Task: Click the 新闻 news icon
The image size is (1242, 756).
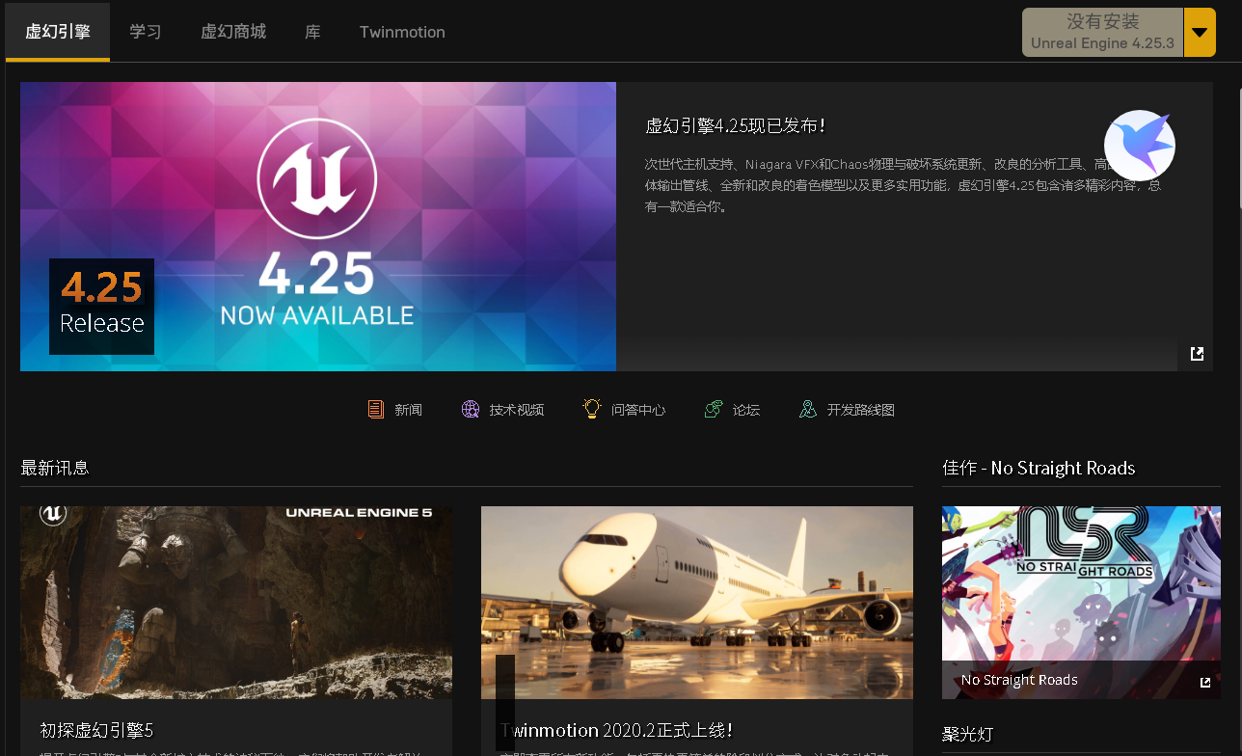Action: [x=375, y=410]
